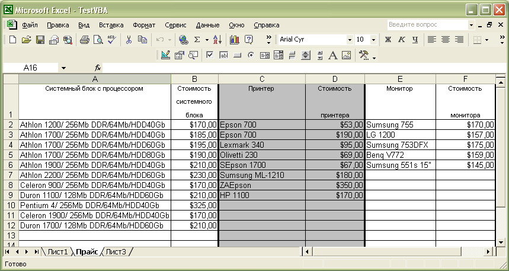Click the Search magnifier icon next to the e-mail icon
The width and height of the screenshot is (509, 271).
tap(68, 40)
